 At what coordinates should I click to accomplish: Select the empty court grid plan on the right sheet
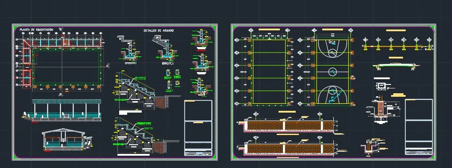point(270,72)
